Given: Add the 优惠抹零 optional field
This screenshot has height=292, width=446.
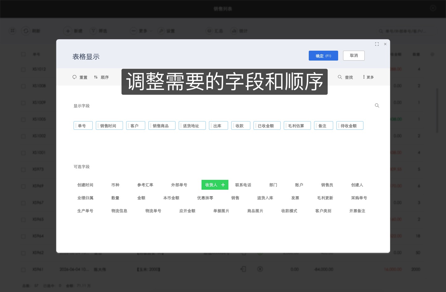Looking at the screenshot, I should (x=205, y=198).
